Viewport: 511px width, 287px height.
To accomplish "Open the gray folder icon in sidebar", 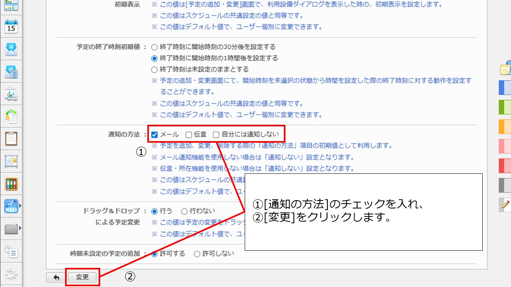I will click(x=11, y=229).
